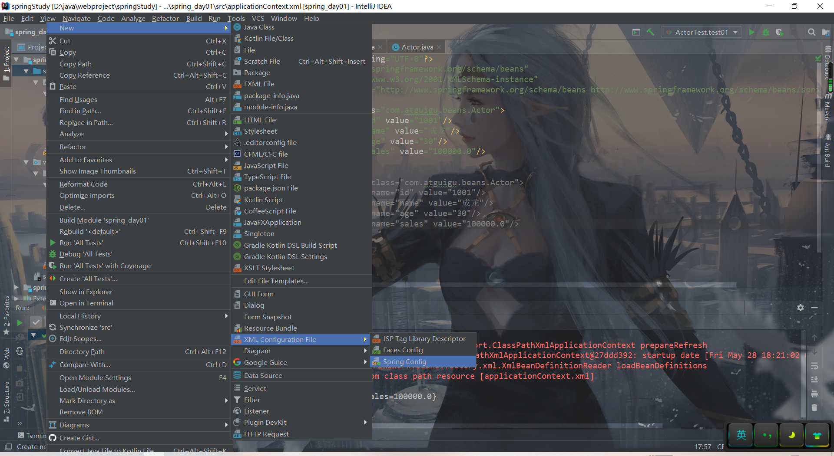
Task: Click the Terminal tool window button
Action: click(32, 435)
